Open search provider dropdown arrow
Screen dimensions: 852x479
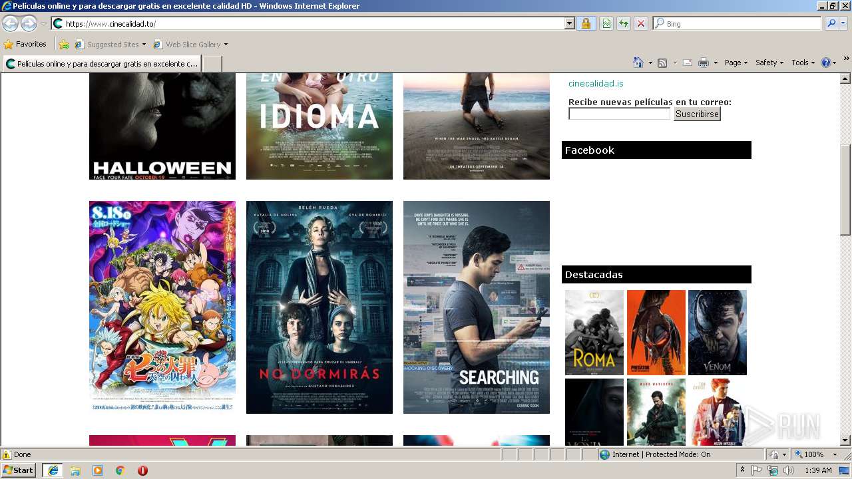tap(843, 23)
